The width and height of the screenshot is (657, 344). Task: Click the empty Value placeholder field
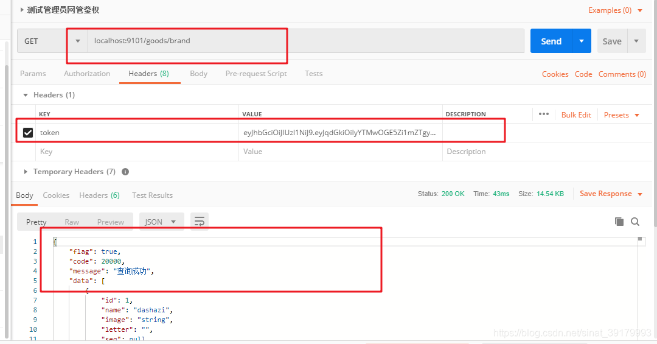pos(340,152)
